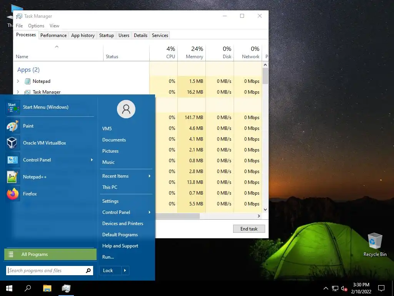
Task: Open Pictures from start menu
Action: [x=110, y=151]
